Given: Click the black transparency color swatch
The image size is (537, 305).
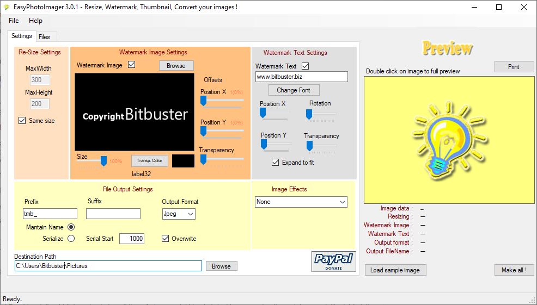Looking at the screenshot, I should (x=183, y=161).
